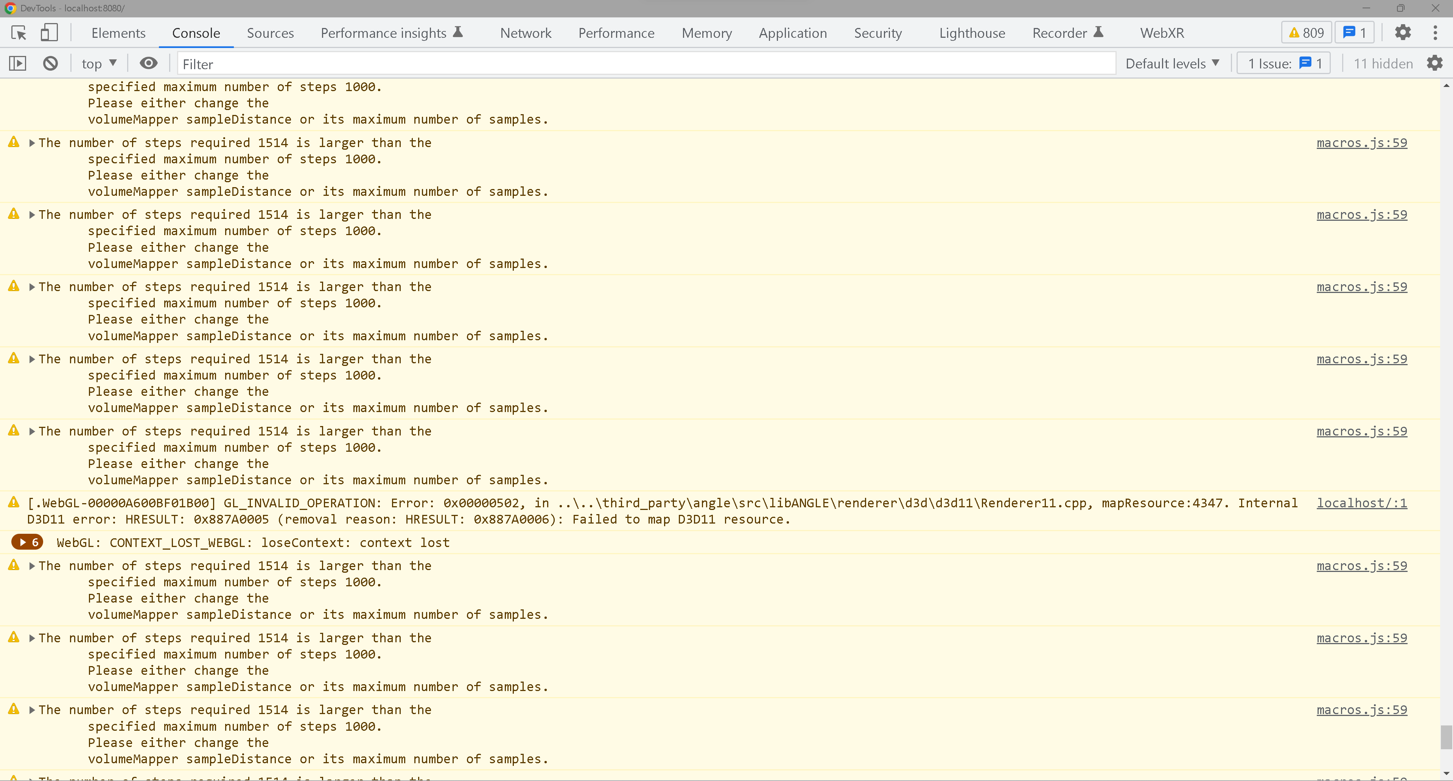Click the 1 Issue button
The image size is (1453, 781).
coord(1283,63)
